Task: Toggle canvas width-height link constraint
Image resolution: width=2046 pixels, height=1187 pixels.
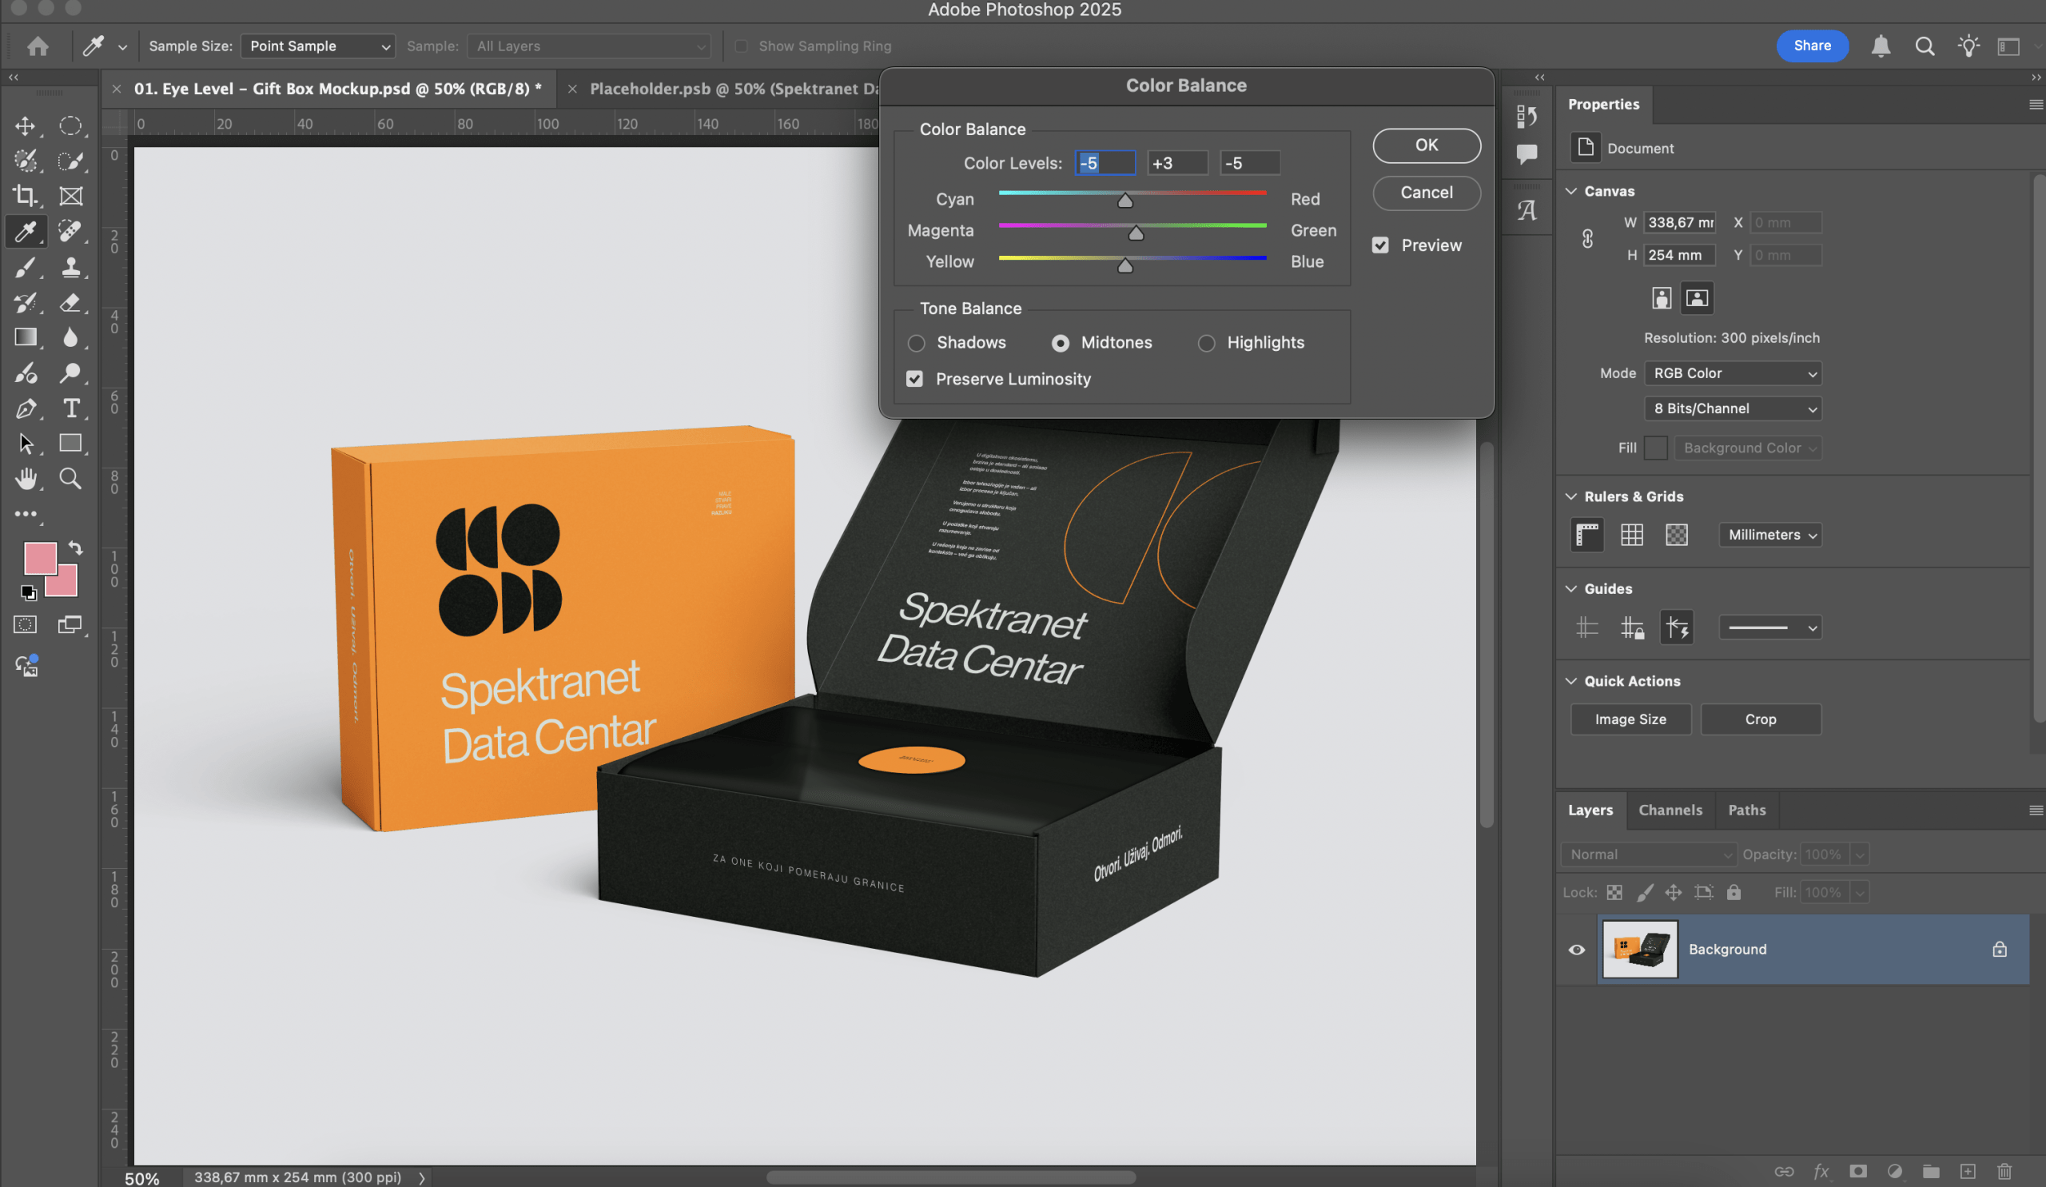Action: coord(1587,239)
